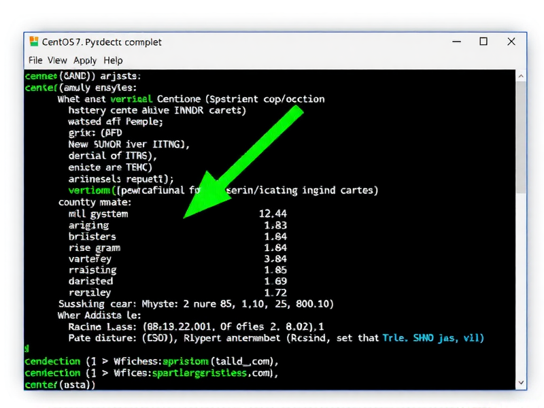Click the last center(usta) prompt line
The height and width of the screenshot is (408, 544).
click(x=60, y=384)
